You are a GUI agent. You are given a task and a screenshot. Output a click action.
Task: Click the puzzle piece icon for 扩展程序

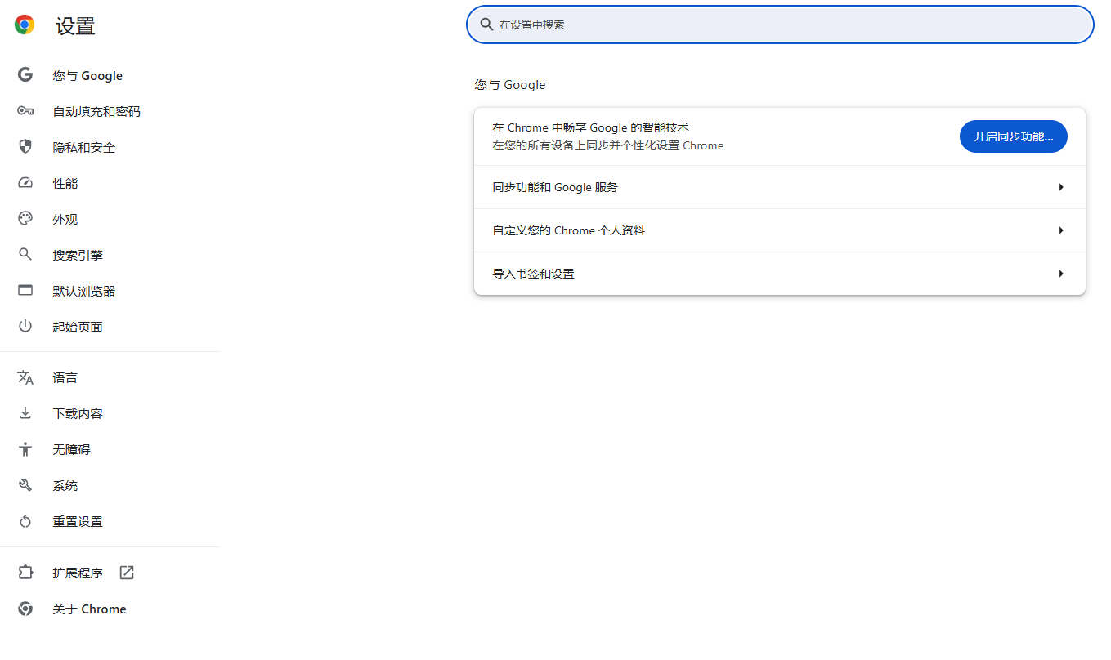pos(25,573)
